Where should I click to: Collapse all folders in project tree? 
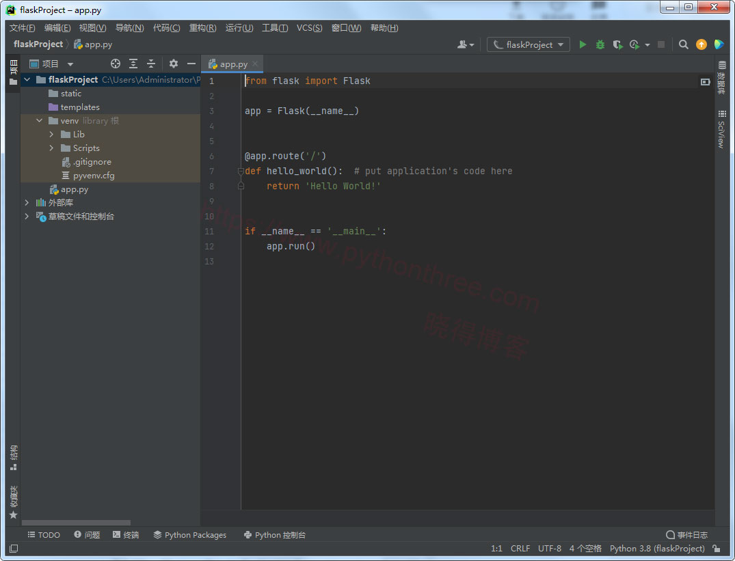[151, 63]
